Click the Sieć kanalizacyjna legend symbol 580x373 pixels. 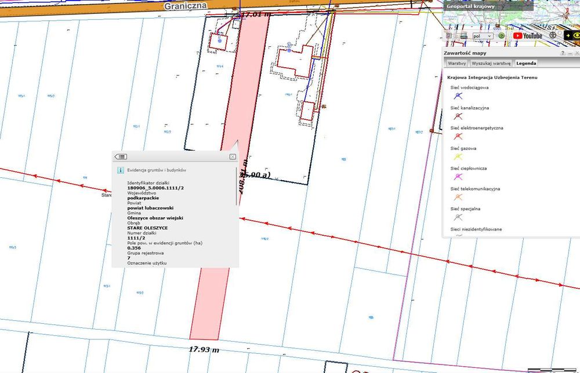pyautogui.click(x=458, y=116)
